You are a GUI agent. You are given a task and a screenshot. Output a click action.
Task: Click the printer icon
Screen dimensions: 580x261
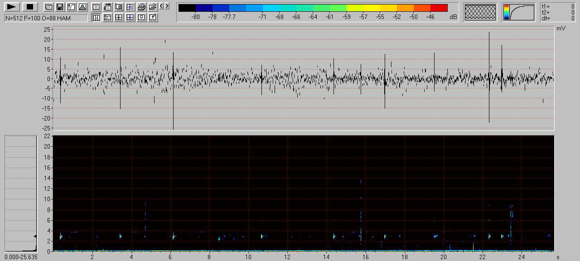click(x=141, y=7)
